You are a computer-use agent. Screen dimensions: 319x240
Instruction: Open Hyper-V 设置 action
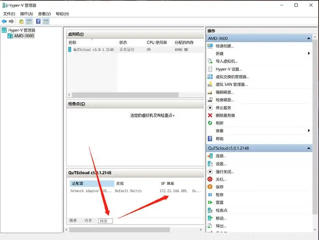(229, 69)
